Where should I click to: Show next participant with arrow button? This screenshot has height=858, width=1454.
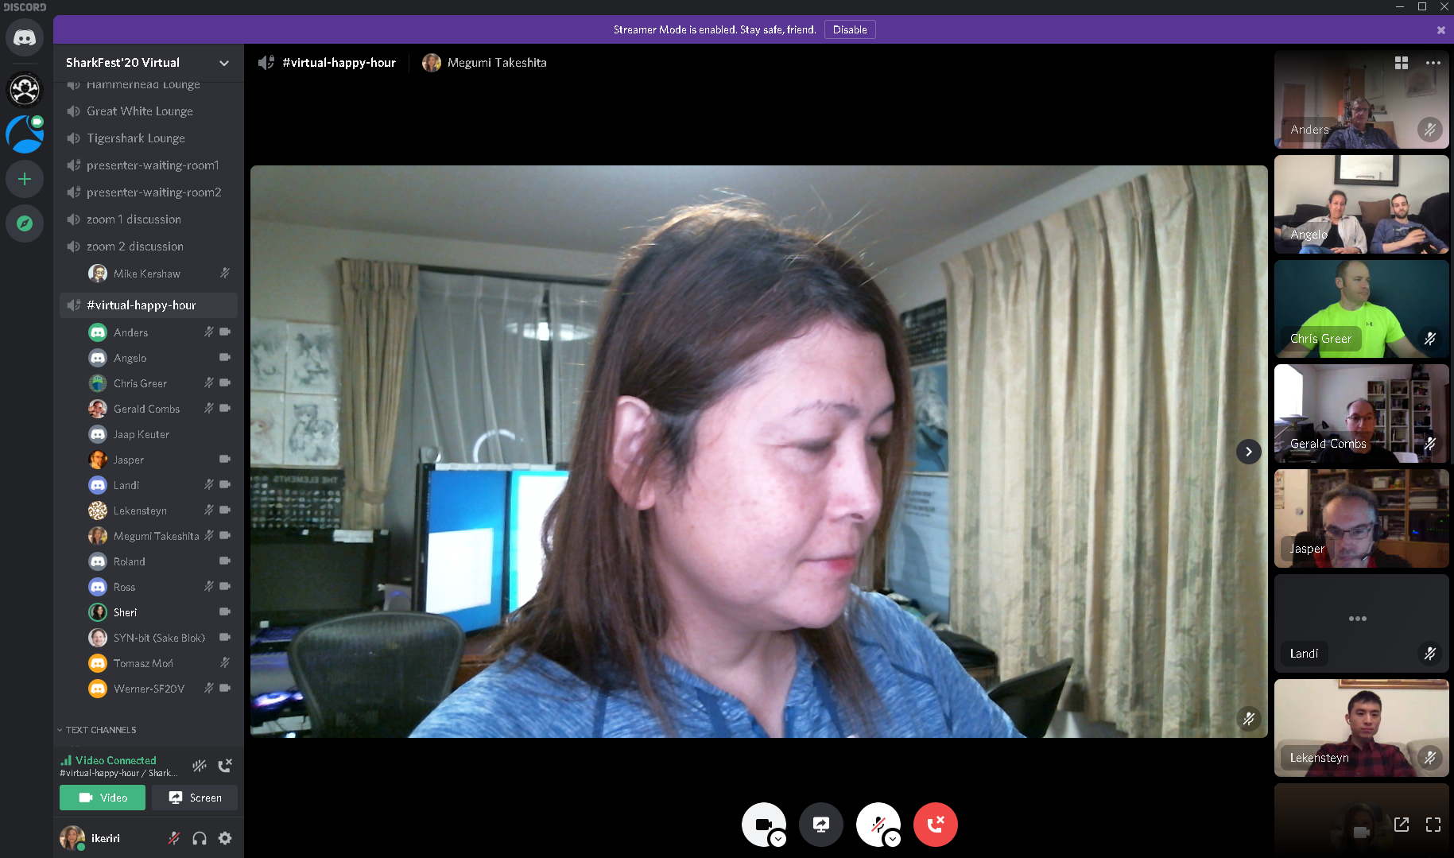click(x=1248, y=452)
